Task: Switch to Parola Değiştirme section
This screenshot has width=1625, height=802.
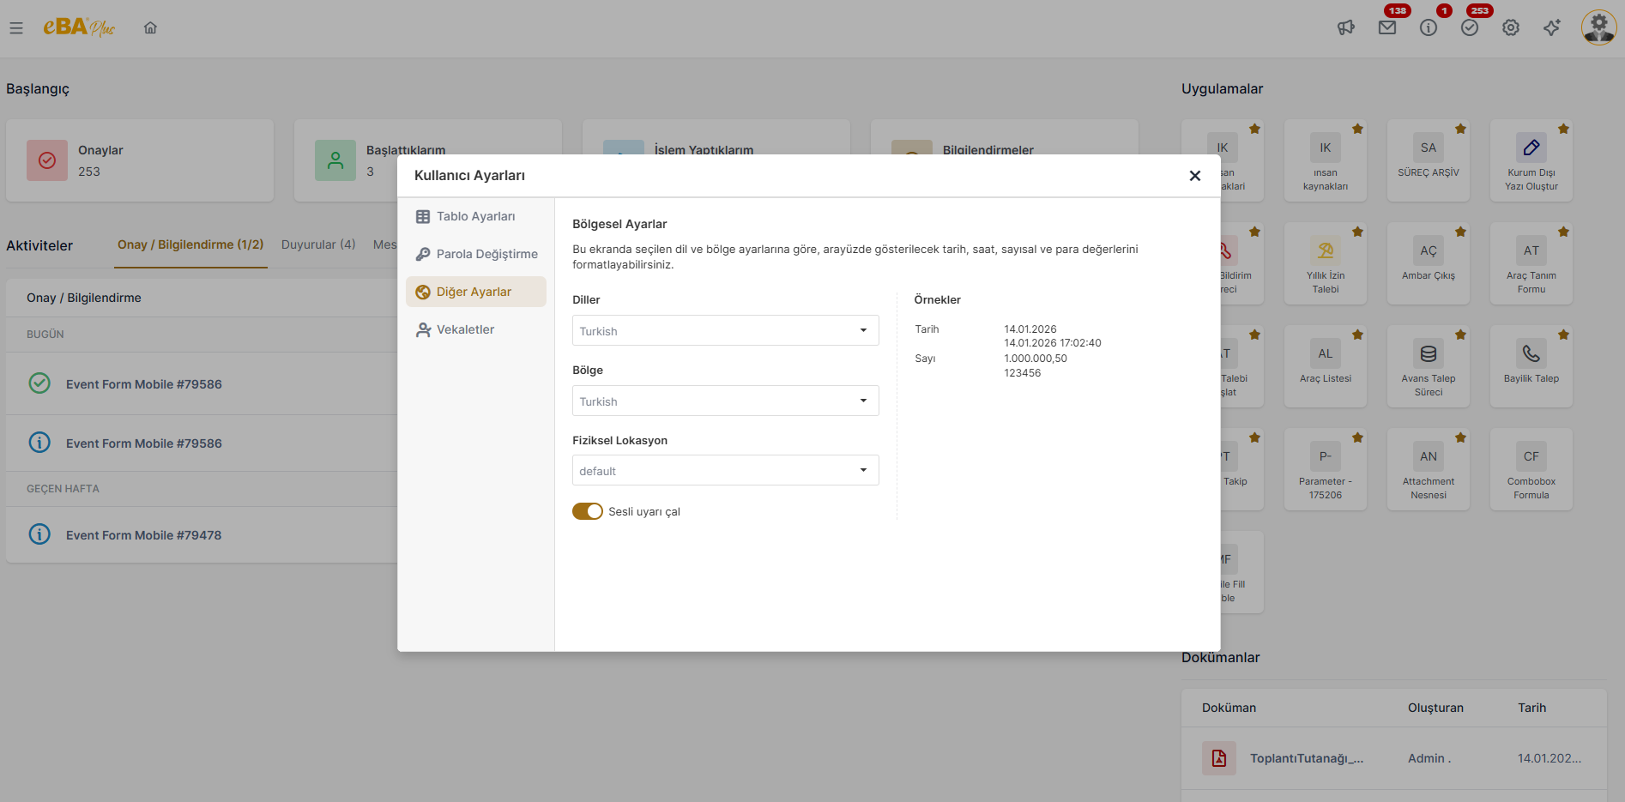Action: (x=486, y=254)
